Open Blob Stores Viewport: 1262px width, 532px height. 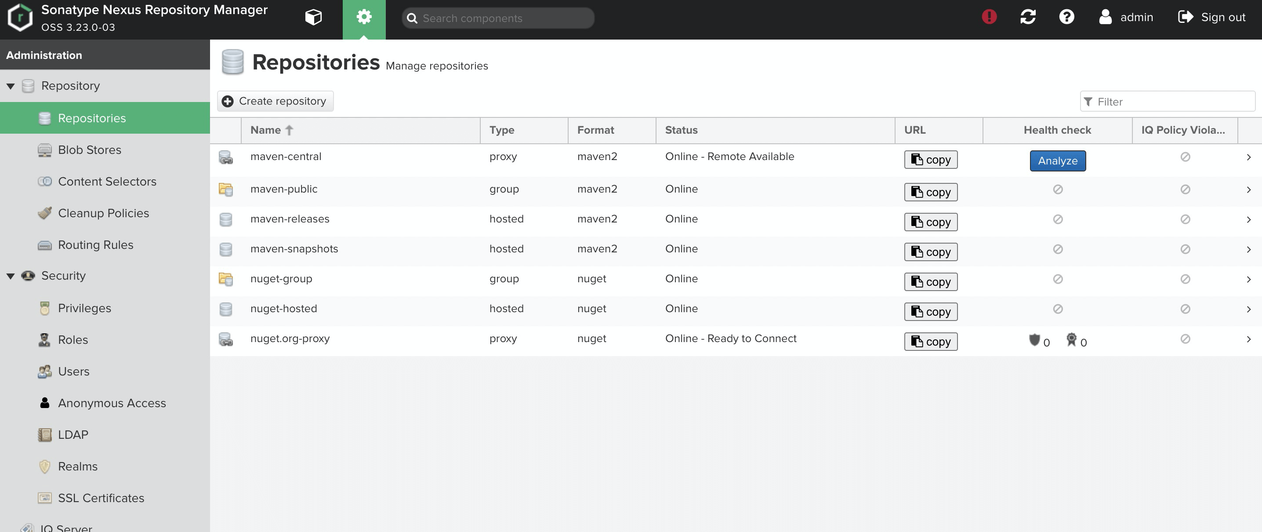105,149
